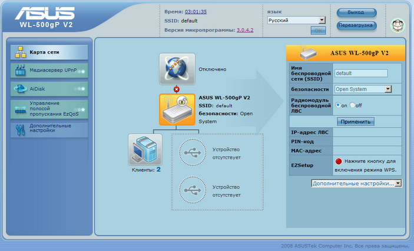Click the red WPS EZSetup button

(x=339, y=161)
